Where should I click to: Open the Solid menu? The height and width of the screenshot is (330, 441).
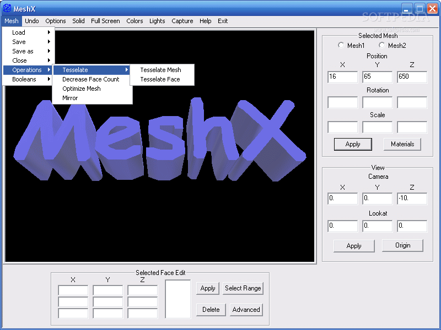coord(78,21)
